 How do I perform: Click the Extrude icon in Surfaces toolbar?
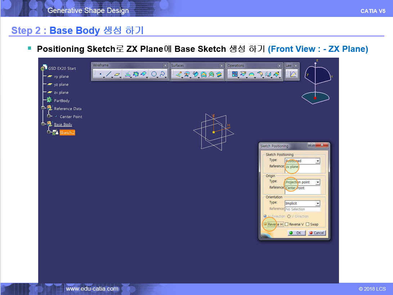point(179,74)
